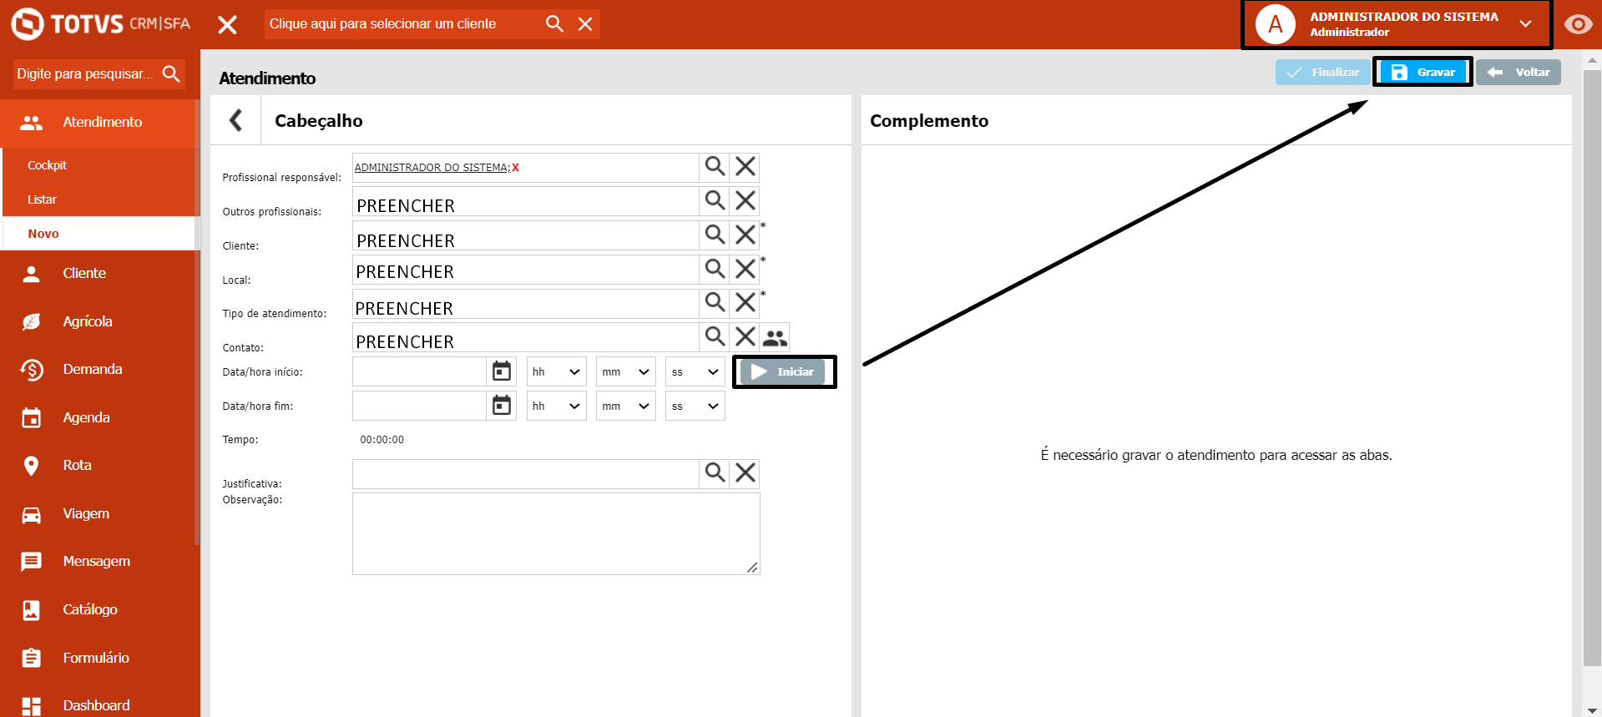
Task: Open the mm dropdown for início
Action: pyautogui.click(x=626, y=371)
